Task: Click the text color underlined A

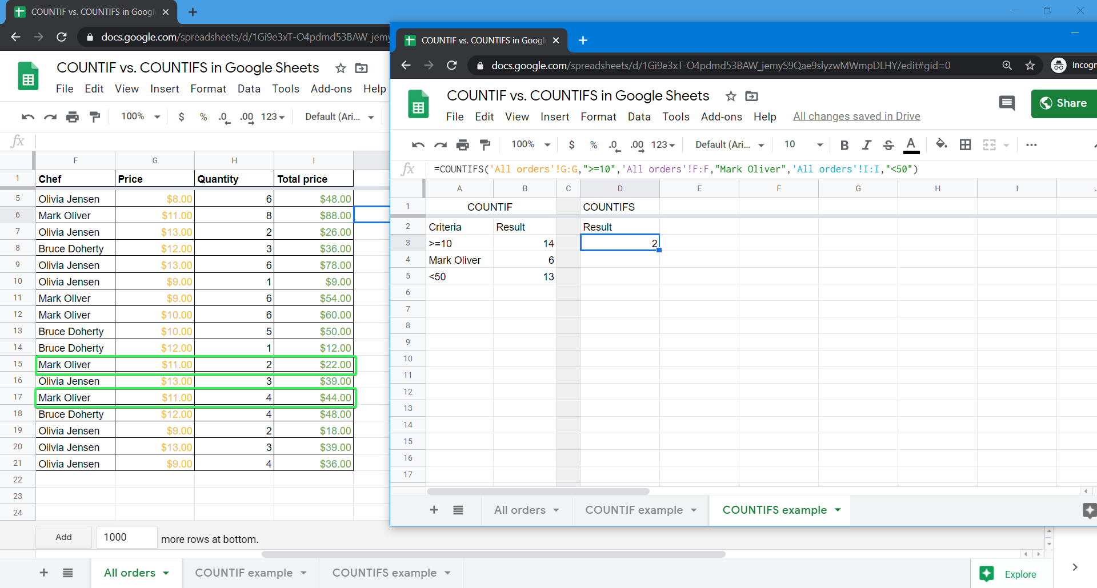Action: (x=911, y=145)
